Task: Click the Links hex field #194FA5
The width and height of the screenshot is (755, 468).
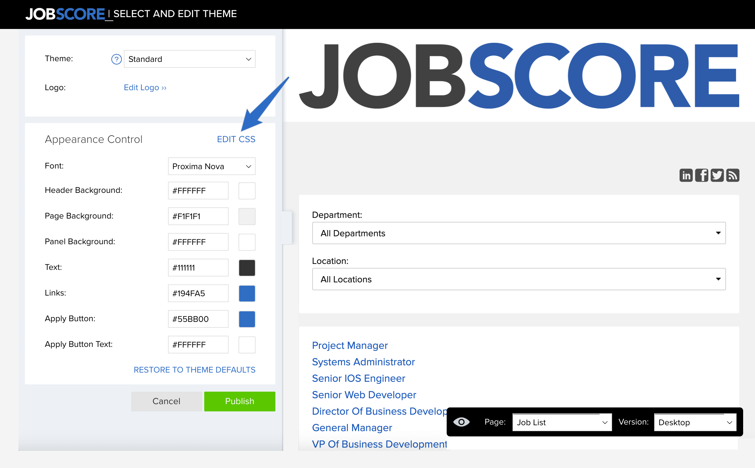Action: (x=198, y=293)
